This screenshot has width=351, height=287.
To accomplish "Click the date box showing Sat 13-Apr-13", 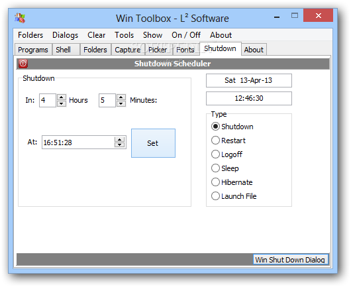I will (249, 80).
